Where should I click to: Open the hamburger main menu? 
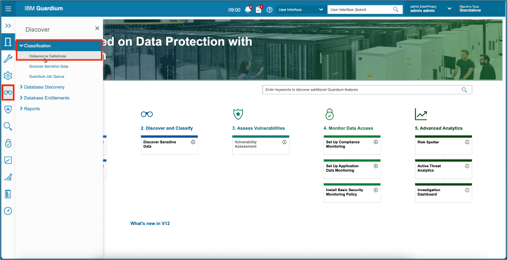[8, 9]
